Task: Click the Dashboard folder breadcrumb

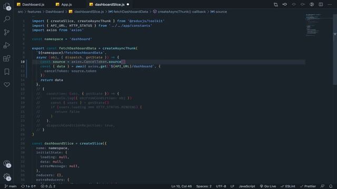Action: tap(55, 12)
